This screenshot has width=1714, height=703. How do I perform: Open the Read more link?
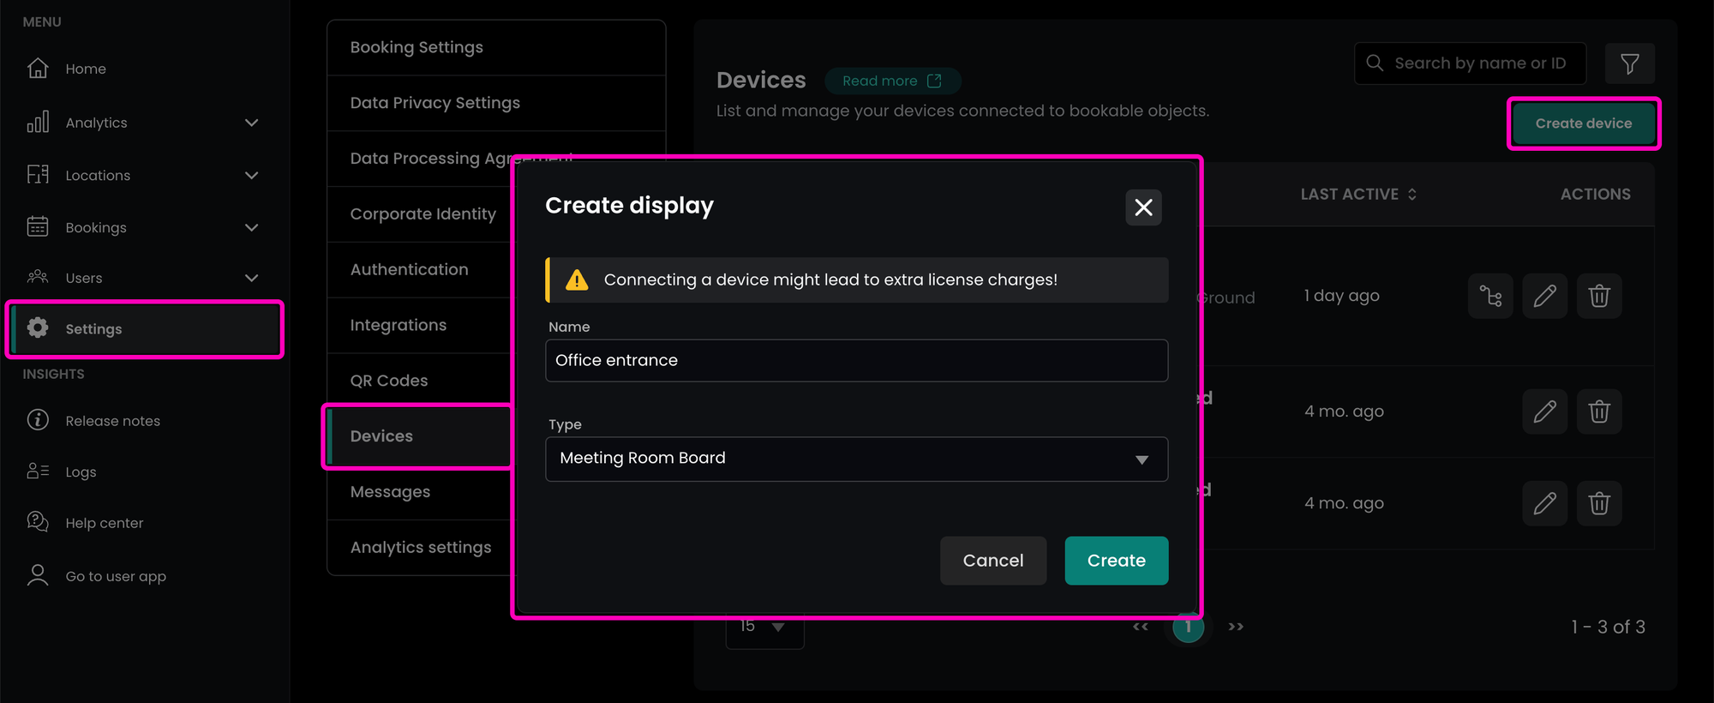point(891,81)
